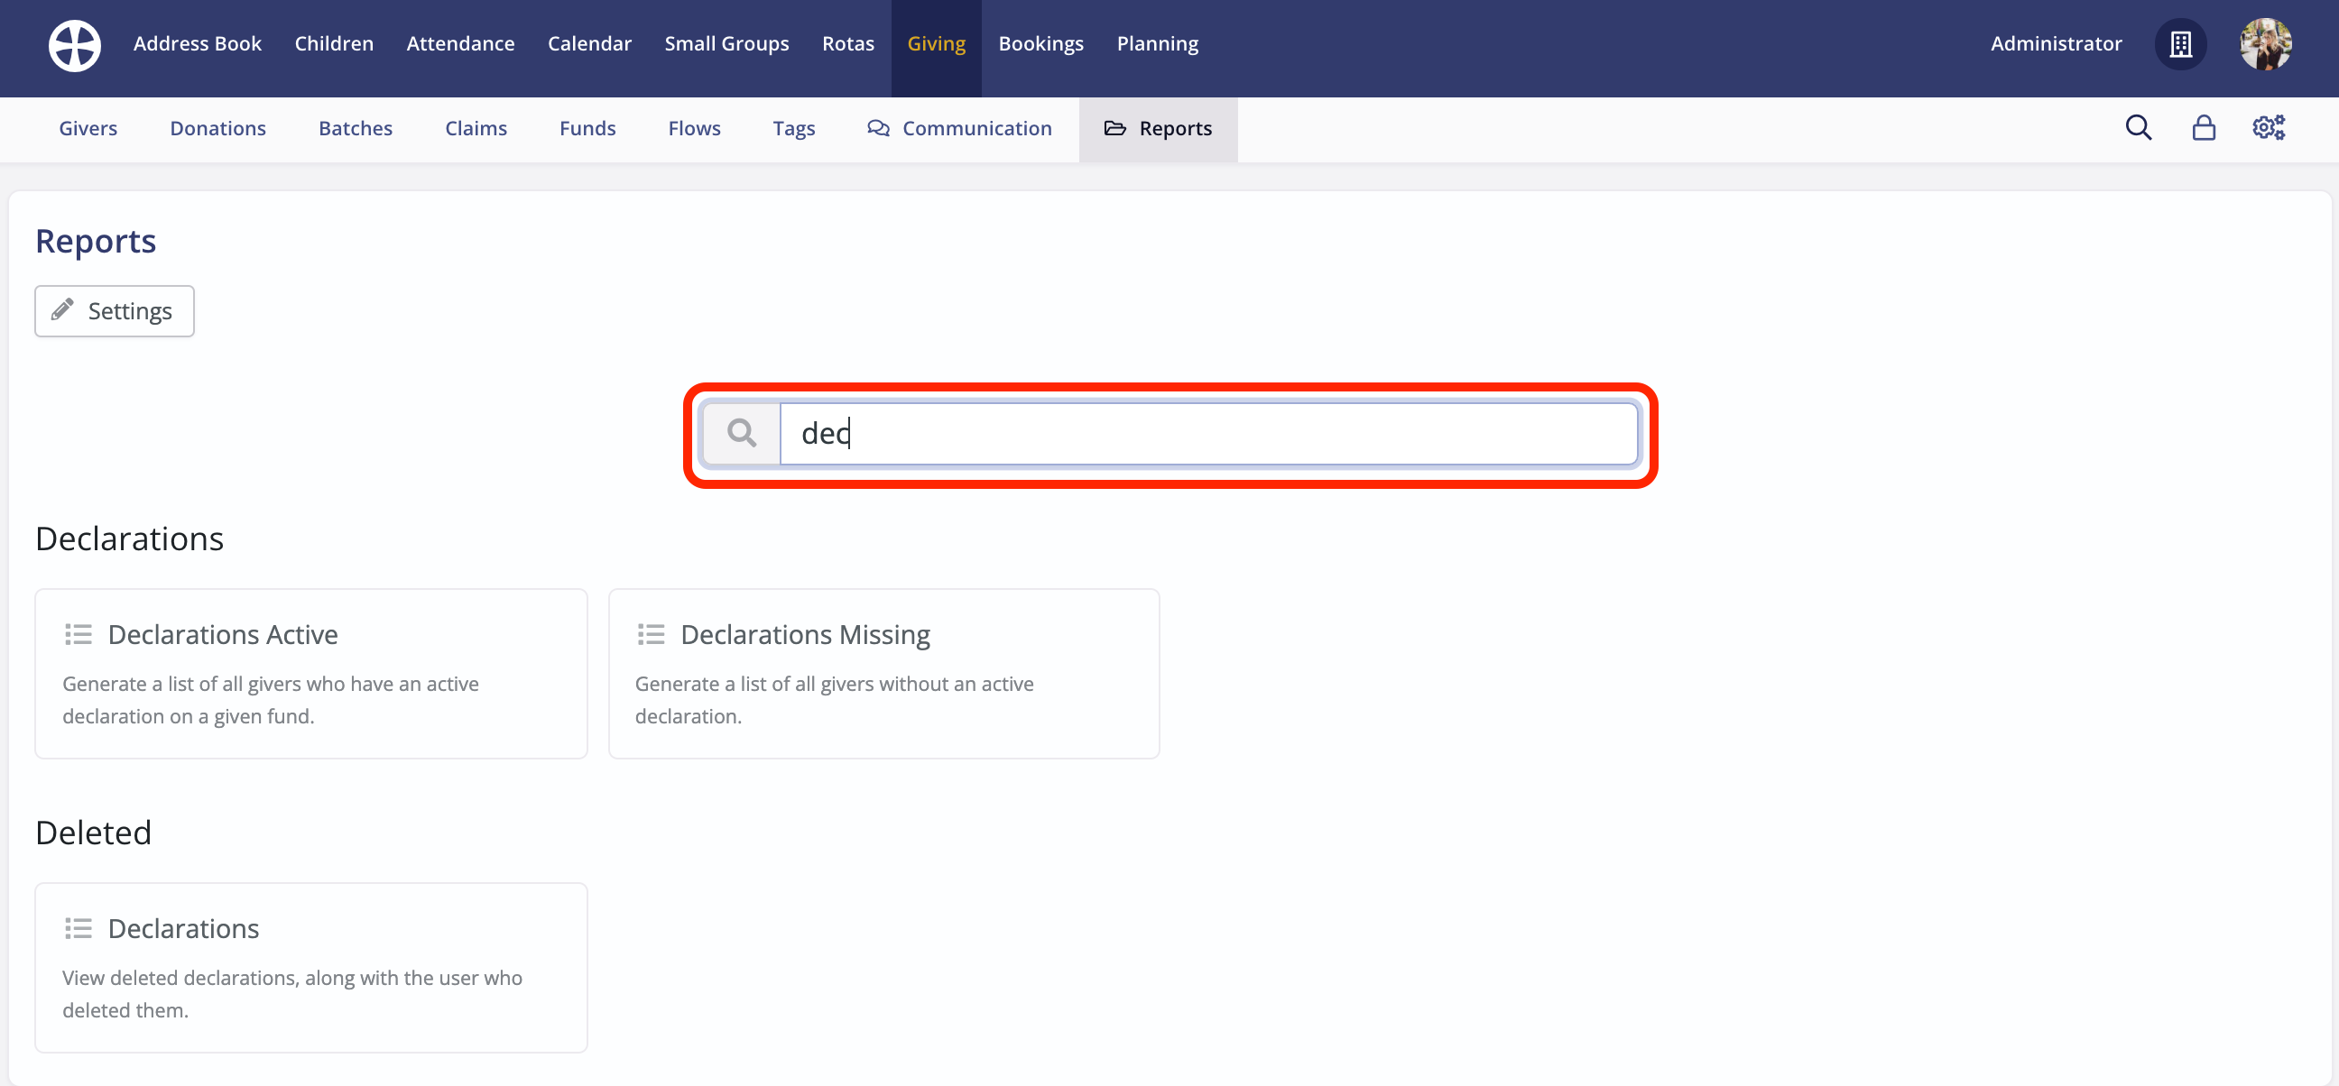
Task: Click the ChurchSuite logo icon
Action: 75,44
